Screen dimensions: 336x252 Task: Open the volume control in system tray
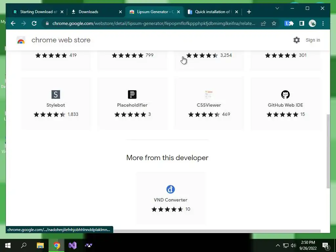[293, 245]
